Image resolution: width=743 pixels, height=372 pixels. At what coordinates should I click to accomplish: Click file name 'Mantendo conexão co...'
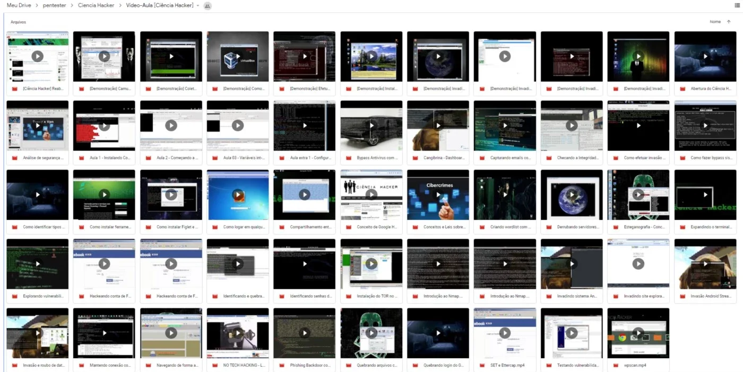(x=110, y=365)
